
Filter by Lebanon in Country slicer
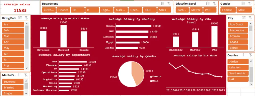pos(238,67)
